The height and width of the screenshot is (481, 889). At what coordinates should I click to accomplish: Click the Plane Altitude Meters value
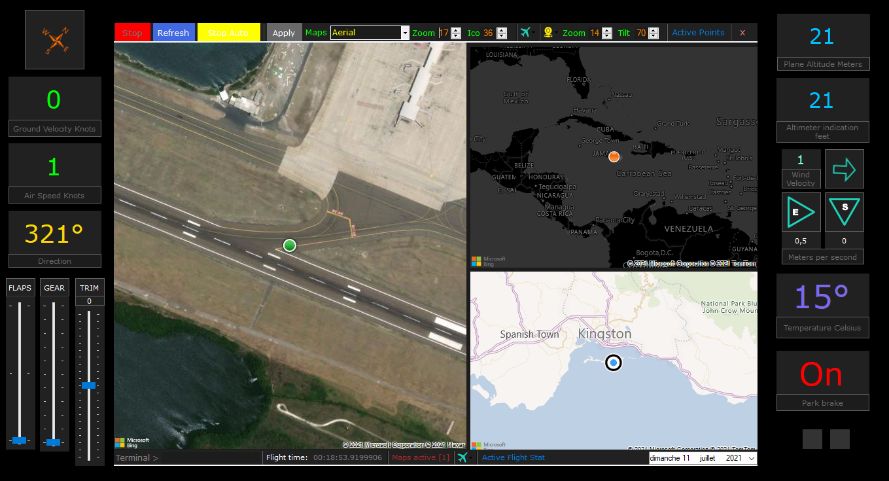[x=822, y=36]
